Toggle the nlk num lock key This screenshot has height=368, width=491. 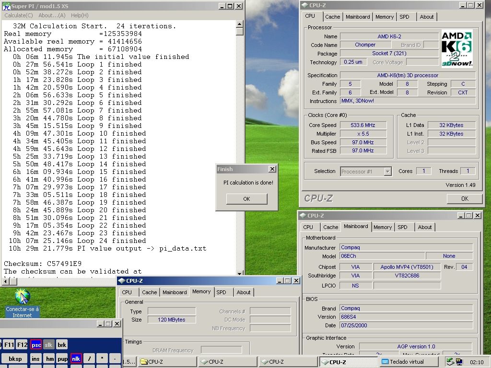(76, 358)
